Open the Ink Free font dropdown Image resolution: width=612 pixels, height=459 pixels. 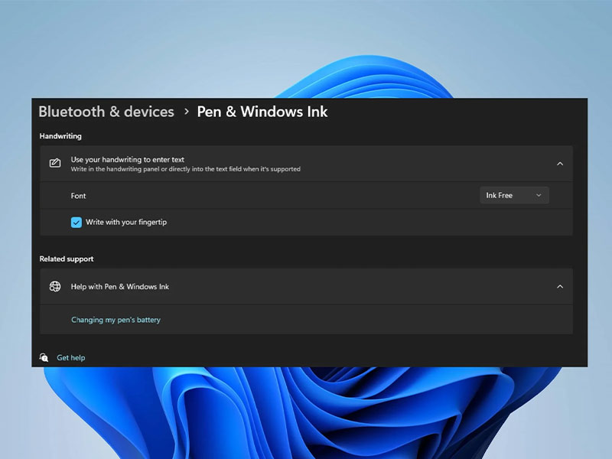514,196
